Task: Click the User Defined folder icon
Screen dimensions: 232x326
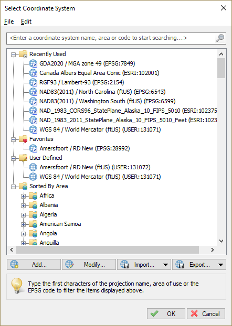Action: coord(23,158)
